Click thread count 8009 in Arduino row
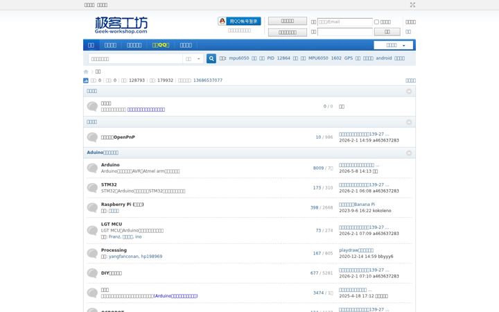The width and height of the screenshot is (499, 312). coord(318,168)
